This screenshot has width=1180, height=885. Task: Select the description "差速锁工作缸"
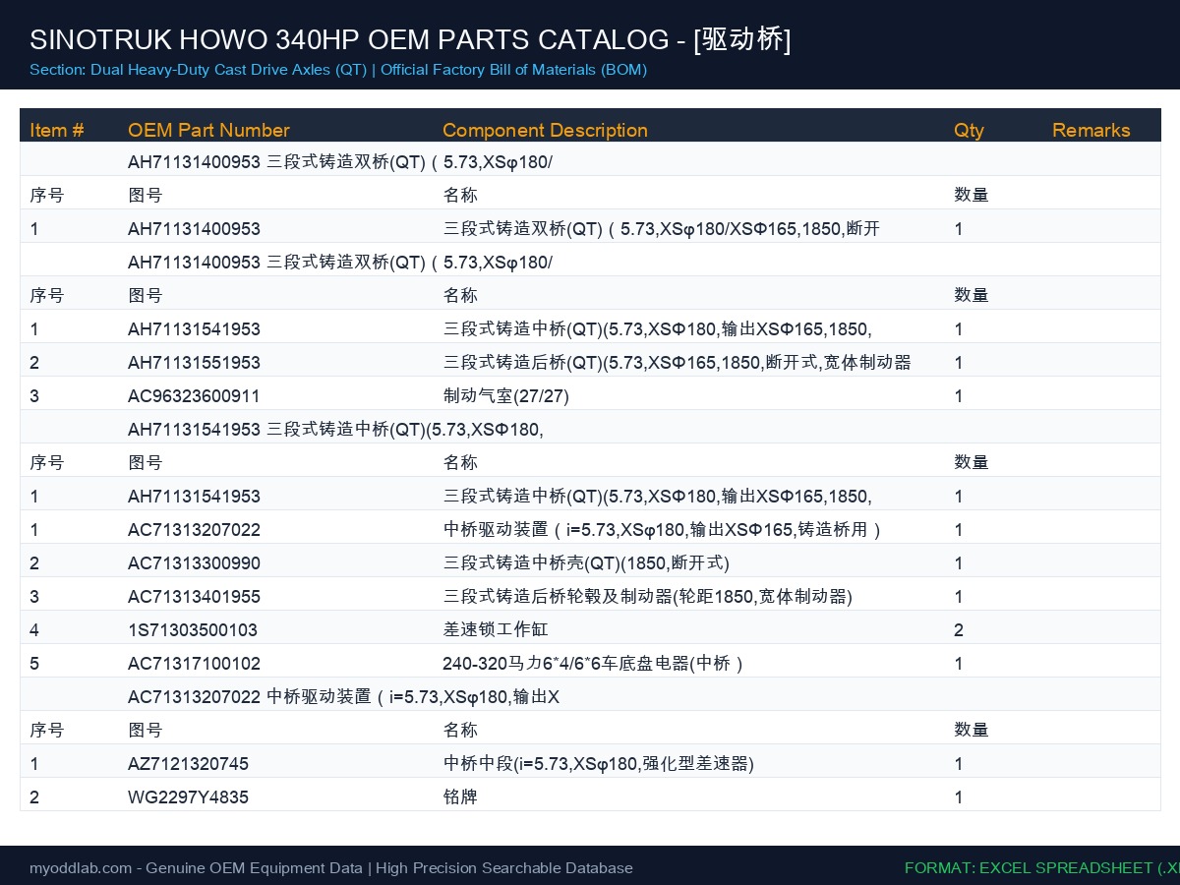point(496,630)
